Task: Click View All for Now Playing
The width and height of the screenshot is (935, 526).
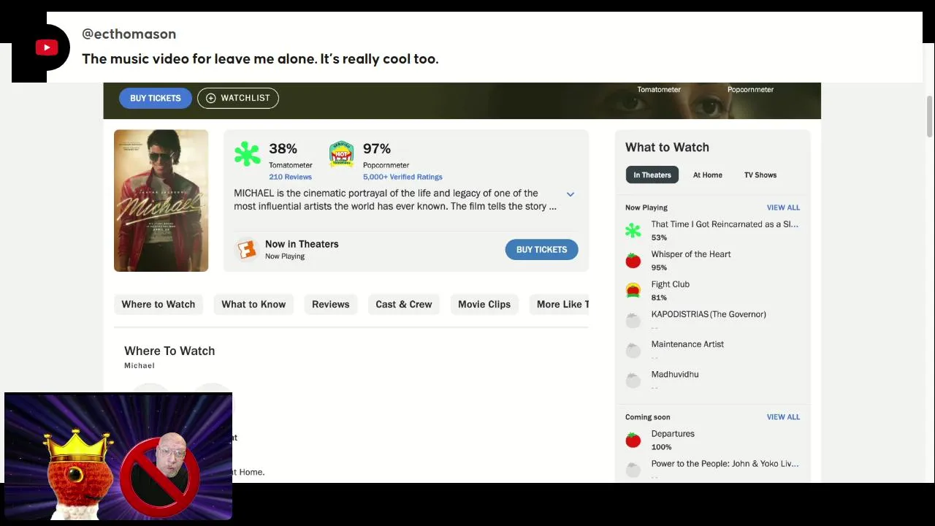Action: click(x=783, y=207)
